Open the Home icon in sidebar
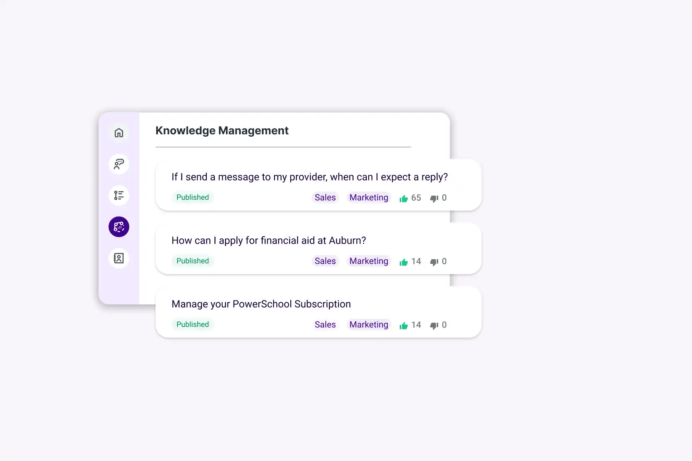Viewport: 692px width, 461px height. tap(119, 133)
